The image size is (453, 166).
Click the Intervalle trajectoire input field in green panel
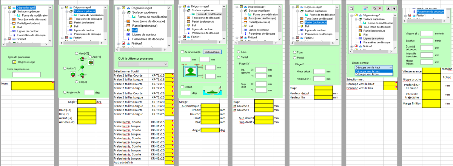pos(426,55)
